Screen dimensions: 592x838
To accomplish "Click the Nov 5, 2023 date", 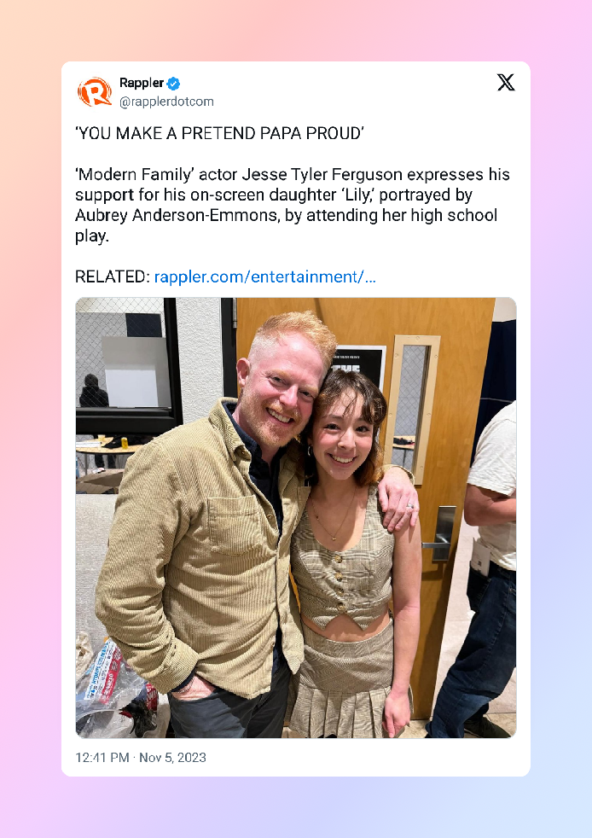I will click(x=172, y=757).
